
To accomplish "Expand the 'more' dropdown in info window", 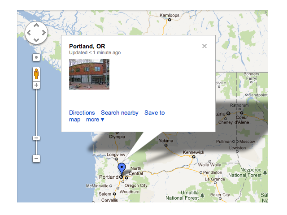I will [x=96, y=120].
